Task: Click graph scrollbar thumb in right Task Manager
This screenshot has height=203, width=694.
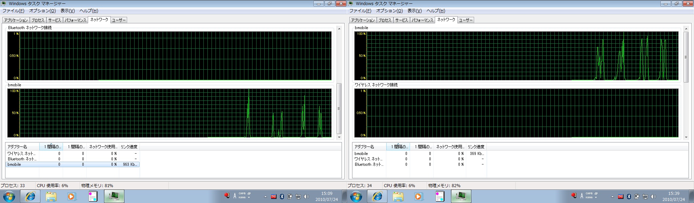Action: coord(686,57)
